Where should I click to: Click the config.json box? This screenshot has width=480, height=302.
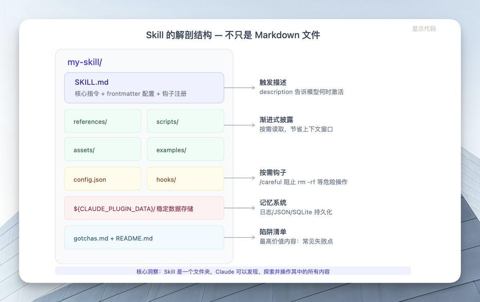tap(103, 178)
